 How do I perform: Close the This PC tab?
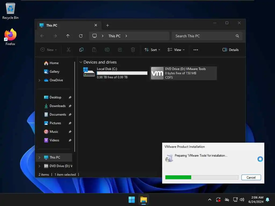[x=96, y=25]
